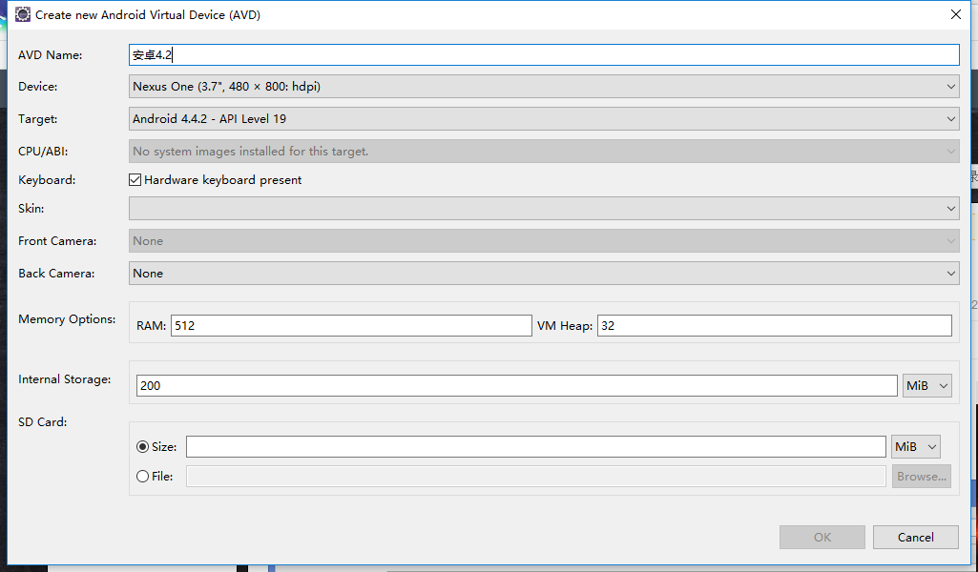Click the VM Heap label
This screenshot has width=978, height=572.
point(565,326)
